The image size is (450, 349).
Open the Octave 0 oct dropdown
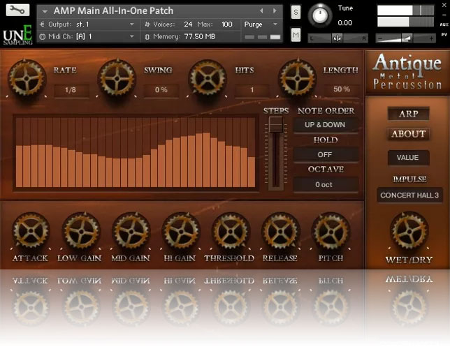(x=325, y=184)
